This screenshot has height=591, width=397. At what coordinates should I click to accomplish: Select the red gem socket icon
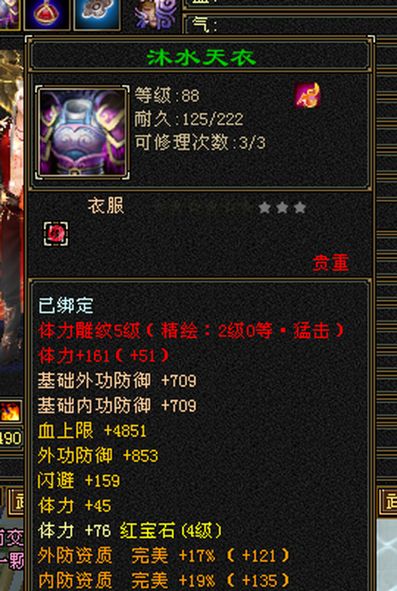click(x=56, y=234)
